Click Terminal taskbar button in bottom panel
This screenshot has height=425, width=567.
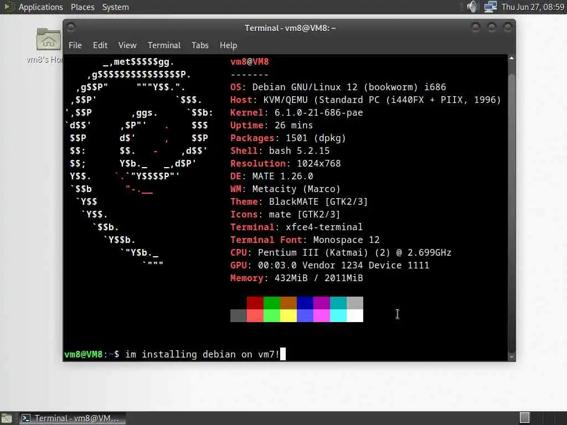[73, 418]
